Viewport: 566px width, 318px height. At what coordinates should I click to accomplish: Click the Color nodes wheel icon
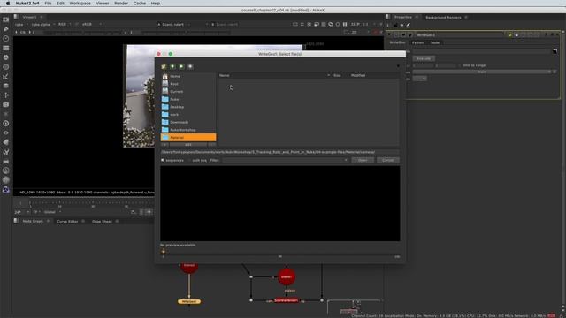tap(6, 57)
